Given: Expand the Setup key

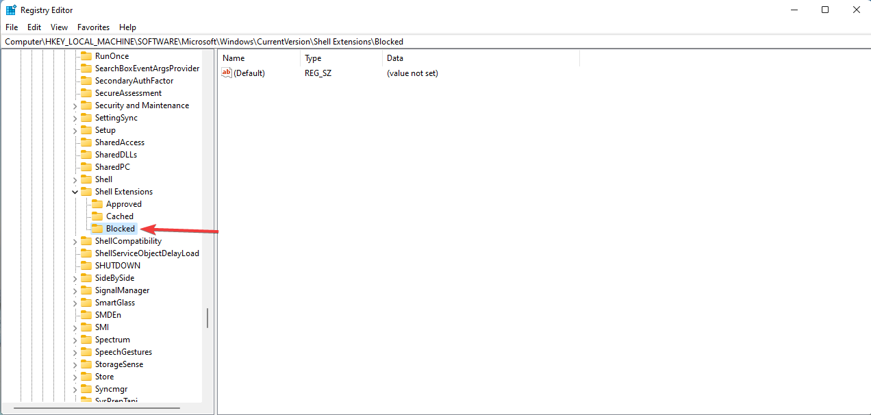Looking at the screenshot, I should (x=75, y=130).
